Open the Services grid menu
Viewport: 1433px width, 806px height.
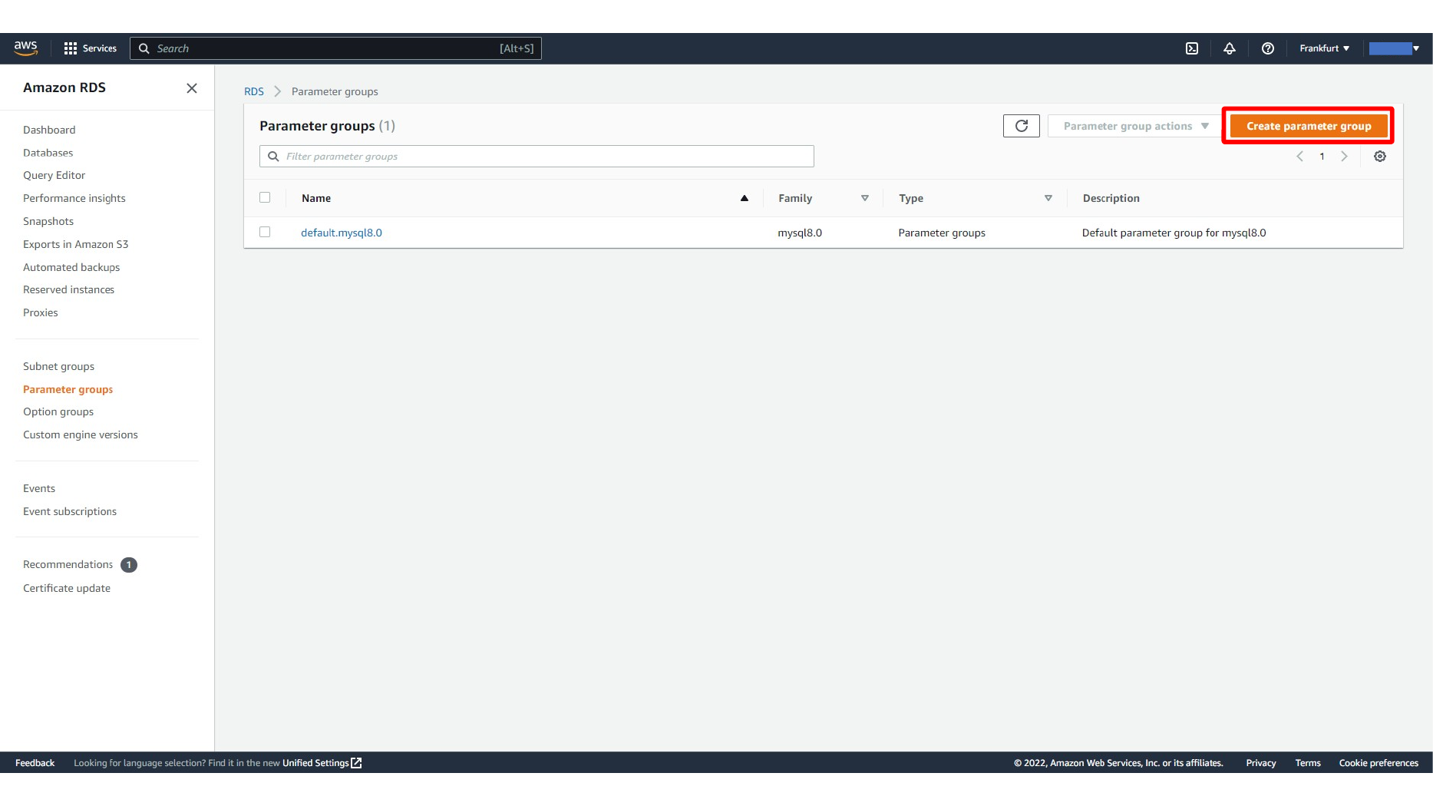pos(90,48)
